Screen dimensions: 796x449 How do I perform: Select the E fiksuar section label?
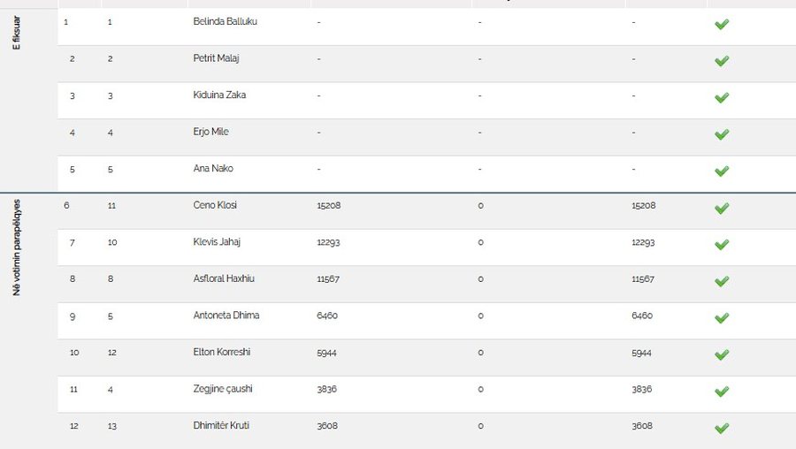tap(16, 33)
